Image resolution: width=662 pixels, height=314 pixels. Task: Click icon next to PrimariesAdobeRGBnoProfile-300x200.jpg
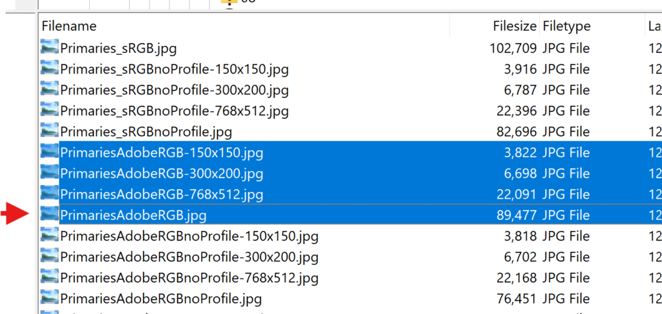49,255
